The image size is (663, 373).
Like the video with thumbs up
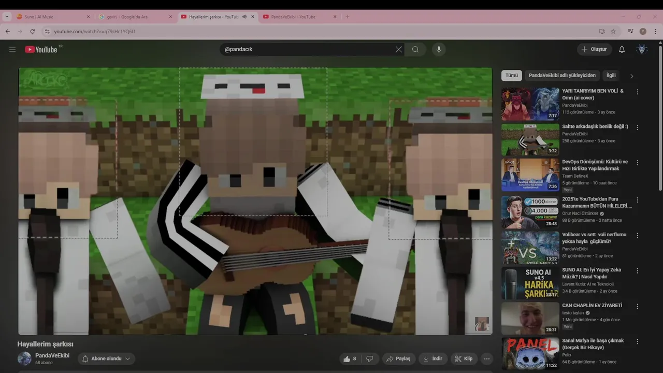click(x=350, y=358)
